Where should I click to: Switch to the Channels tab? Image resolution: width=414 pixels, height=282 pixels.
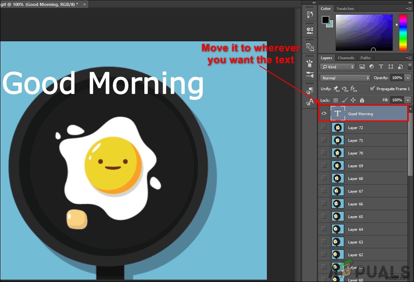[x=346, y=58]
